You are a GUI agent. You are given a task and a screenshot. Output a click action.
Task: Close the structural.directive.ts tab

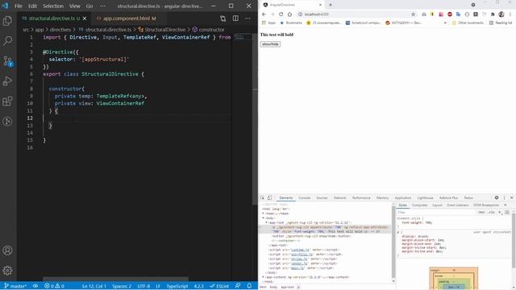85,19
